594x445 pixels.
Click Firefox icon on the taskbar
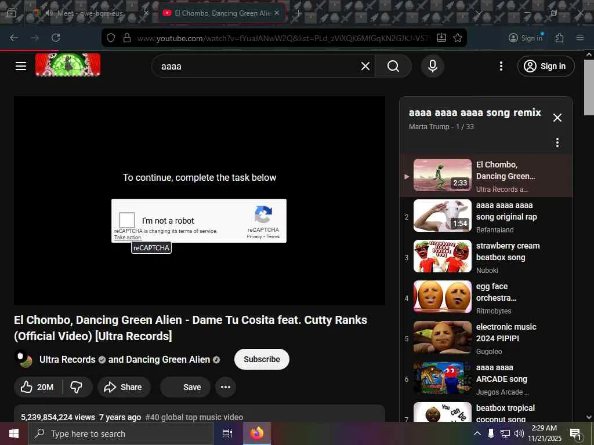pyautogui.click(x=256, y=433)
